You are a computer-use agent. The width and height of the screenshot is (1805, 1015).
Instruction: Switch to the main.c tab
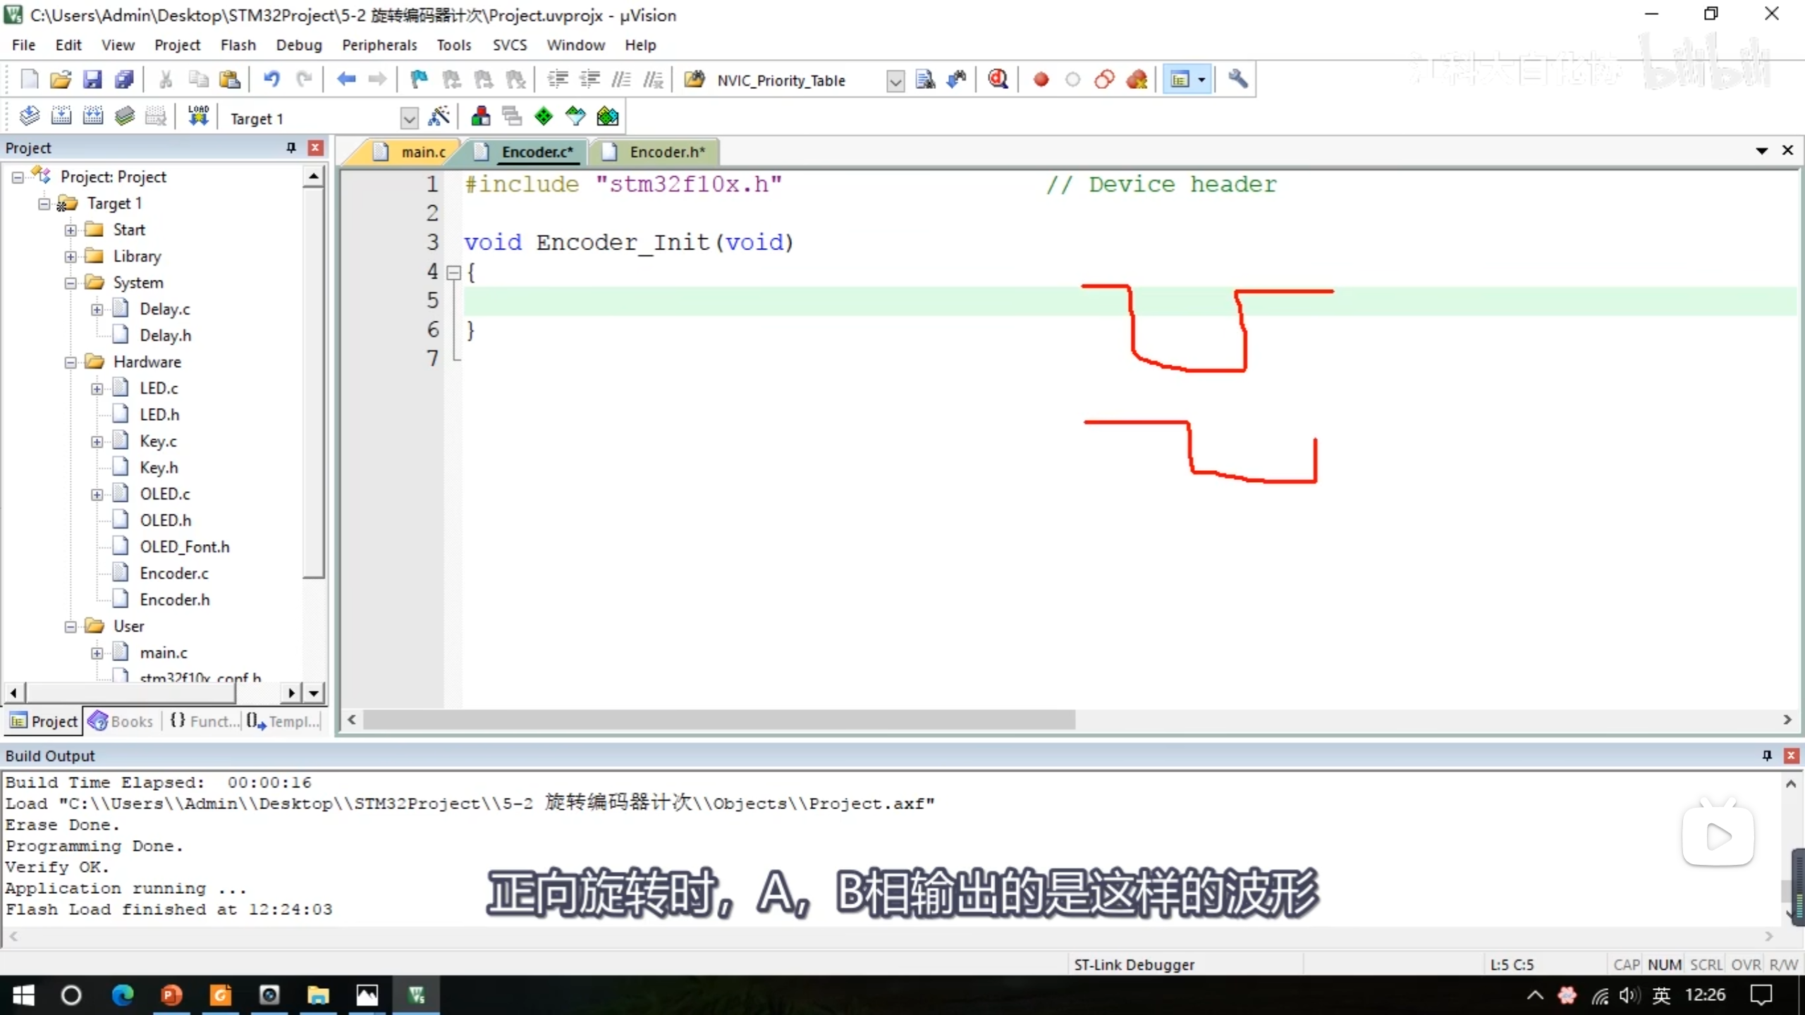click(422, 152)
